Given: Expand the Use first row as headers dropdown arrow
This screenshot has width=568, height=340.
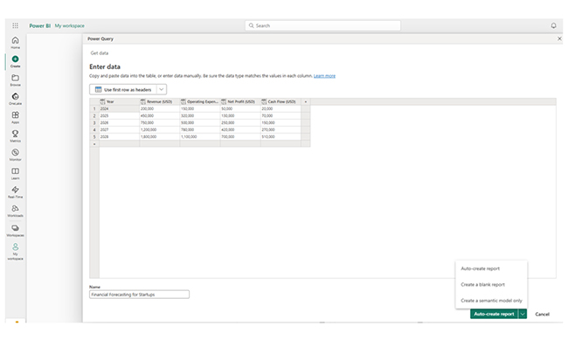Looking at the screenshot, I should coord(162,89).
